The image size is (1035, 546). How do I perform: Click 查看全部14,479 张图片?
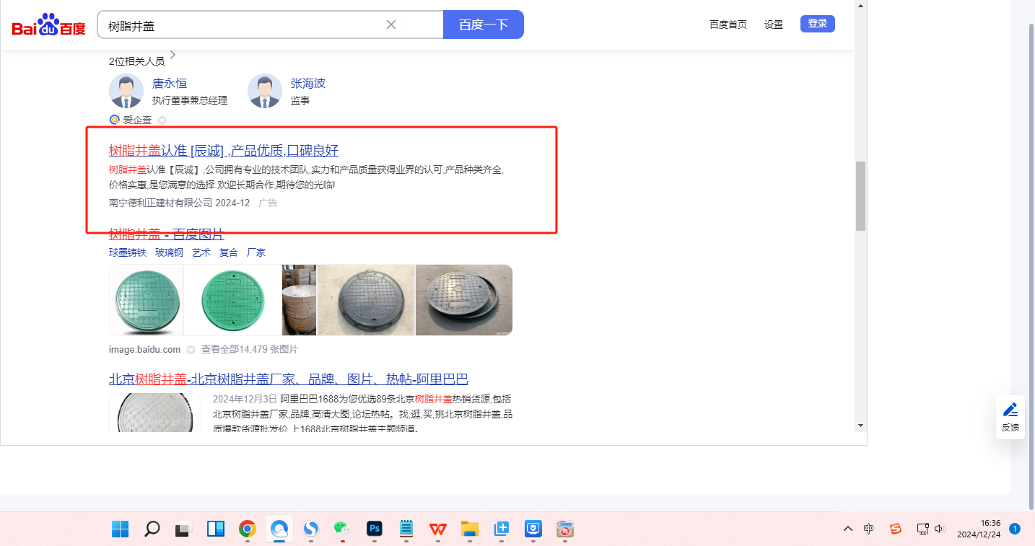point(249,350)
